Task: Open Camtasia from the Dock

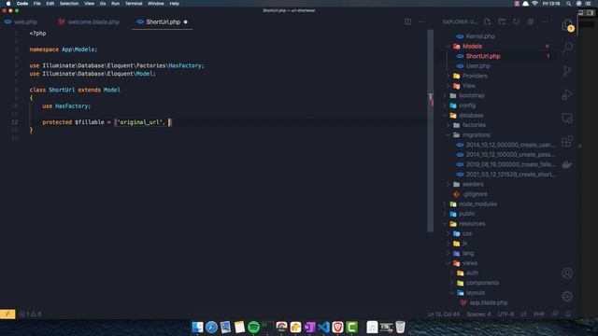Action: point(351,327)
